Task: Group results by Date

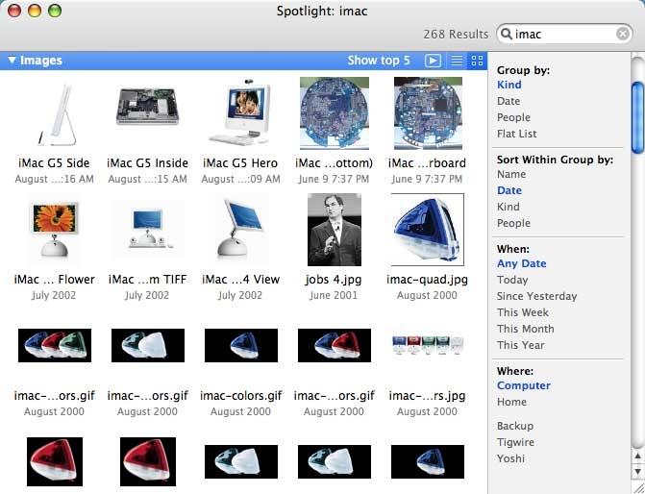Action: tap(509, 101)
